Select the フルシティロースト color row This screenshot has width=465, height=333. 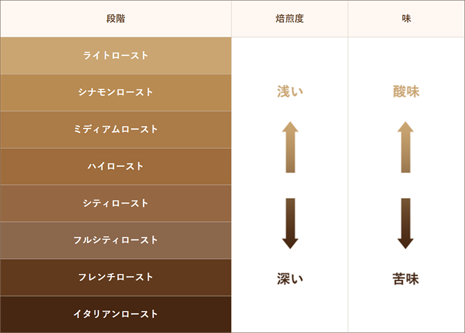click(x=116, y=241)
